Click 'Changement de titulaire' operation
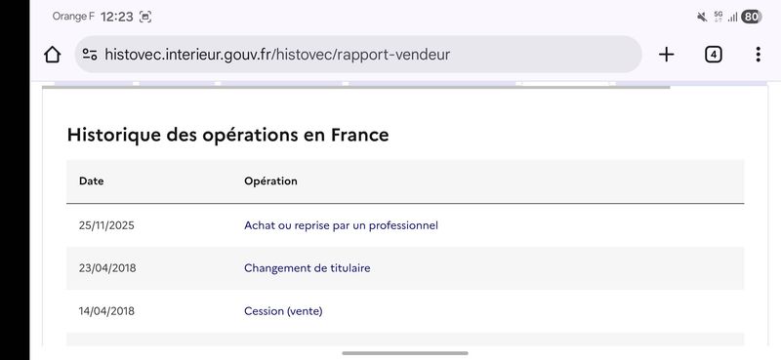The image size is (781, 360). 307,268
